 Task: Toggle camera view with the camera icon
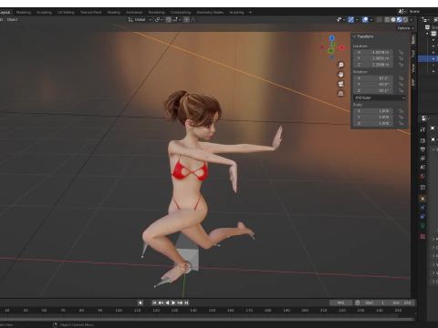coord(341,84)
